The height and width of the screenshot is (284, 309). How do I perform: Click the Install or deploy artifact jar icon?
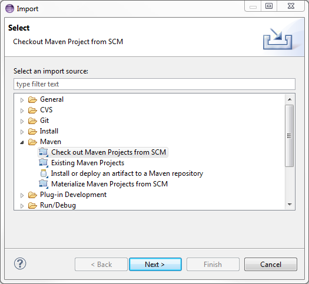(44, 173)
